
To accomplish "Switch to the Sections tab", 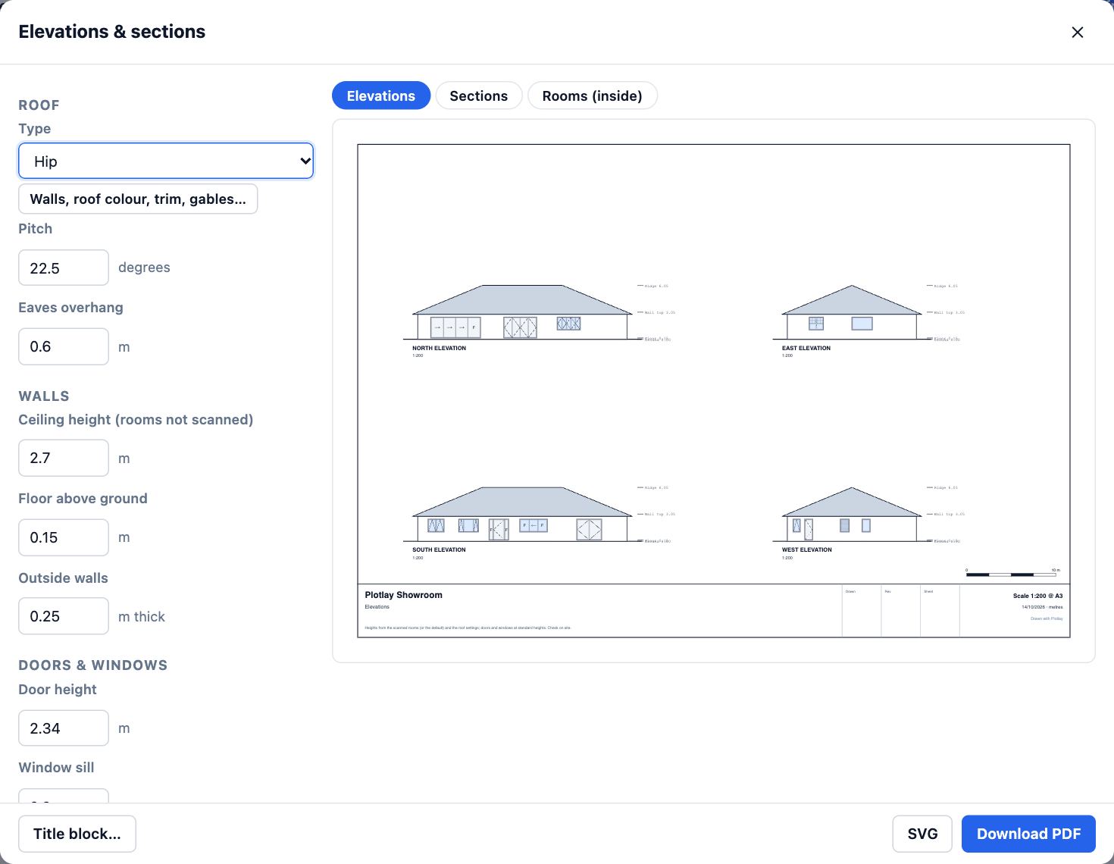I will 479,95.
